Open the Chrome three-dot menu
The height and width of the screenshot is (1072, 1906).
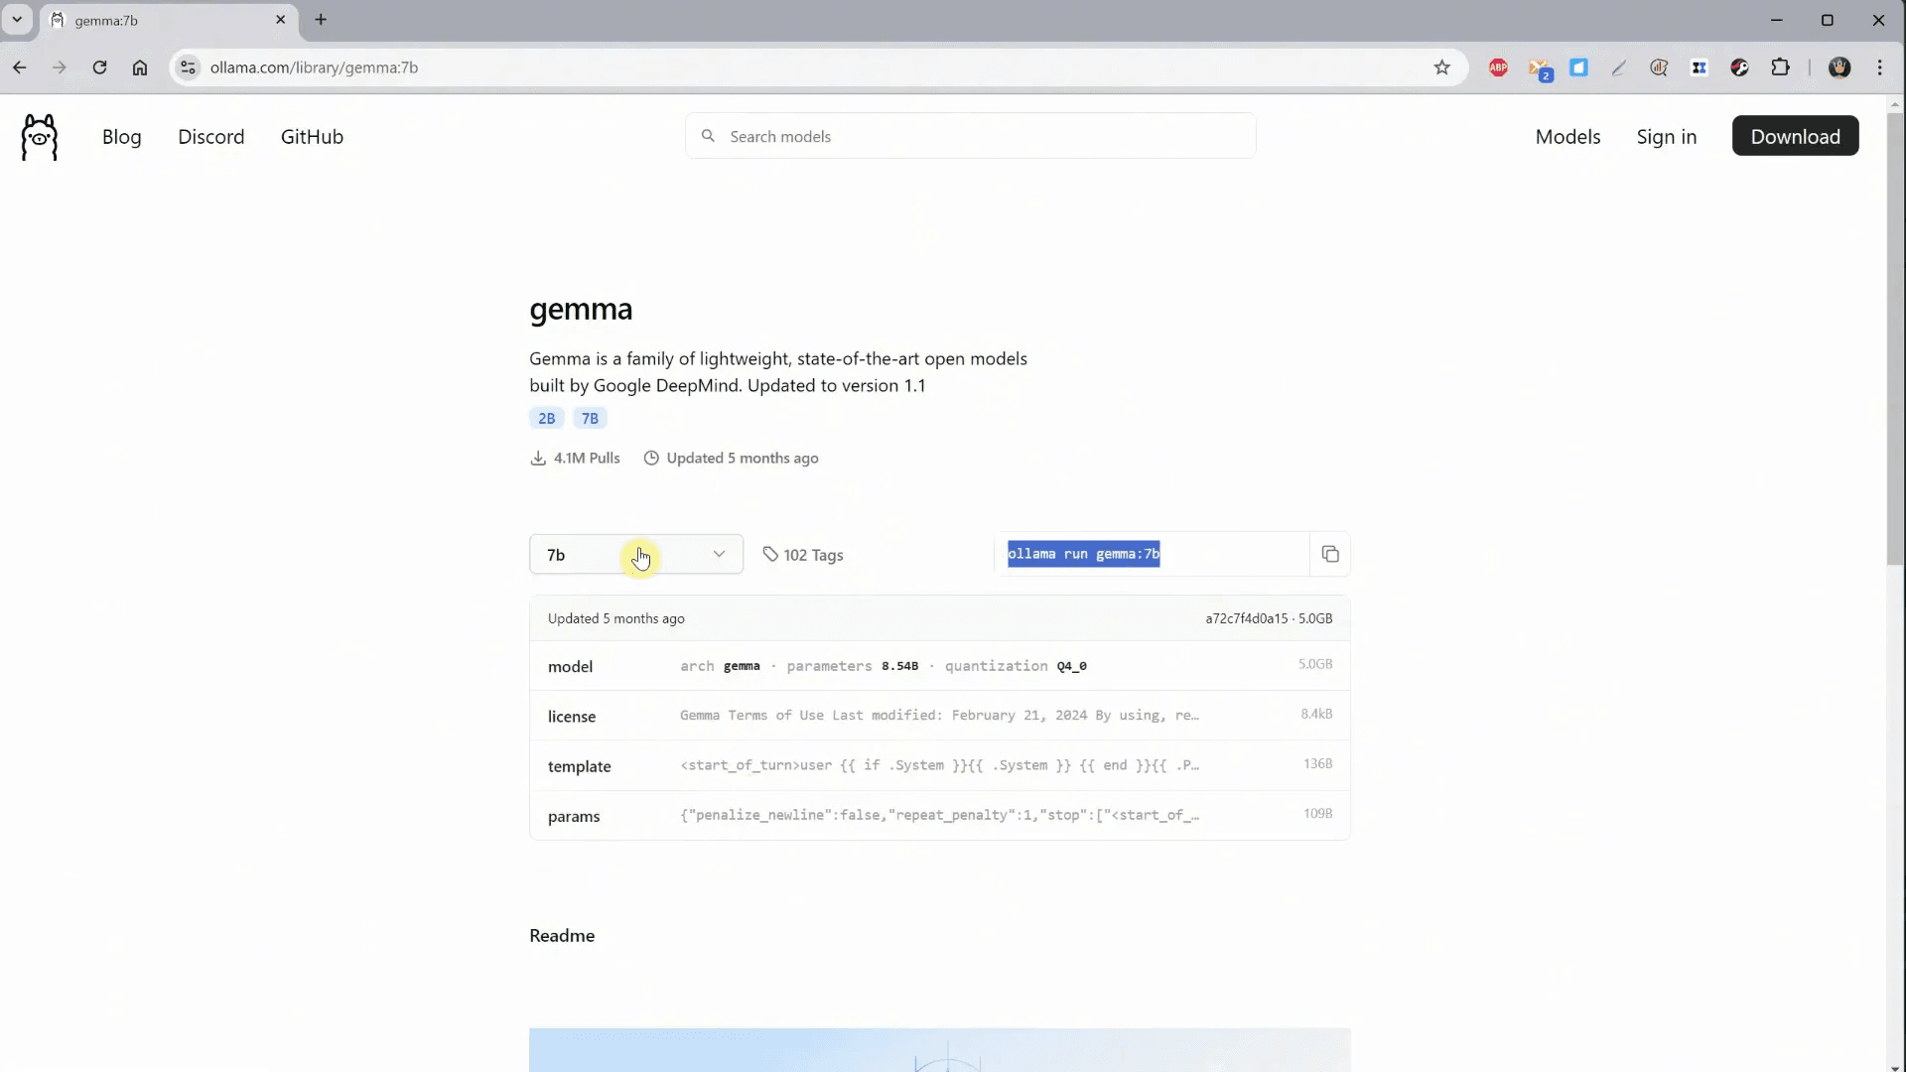pos(1880,67)
